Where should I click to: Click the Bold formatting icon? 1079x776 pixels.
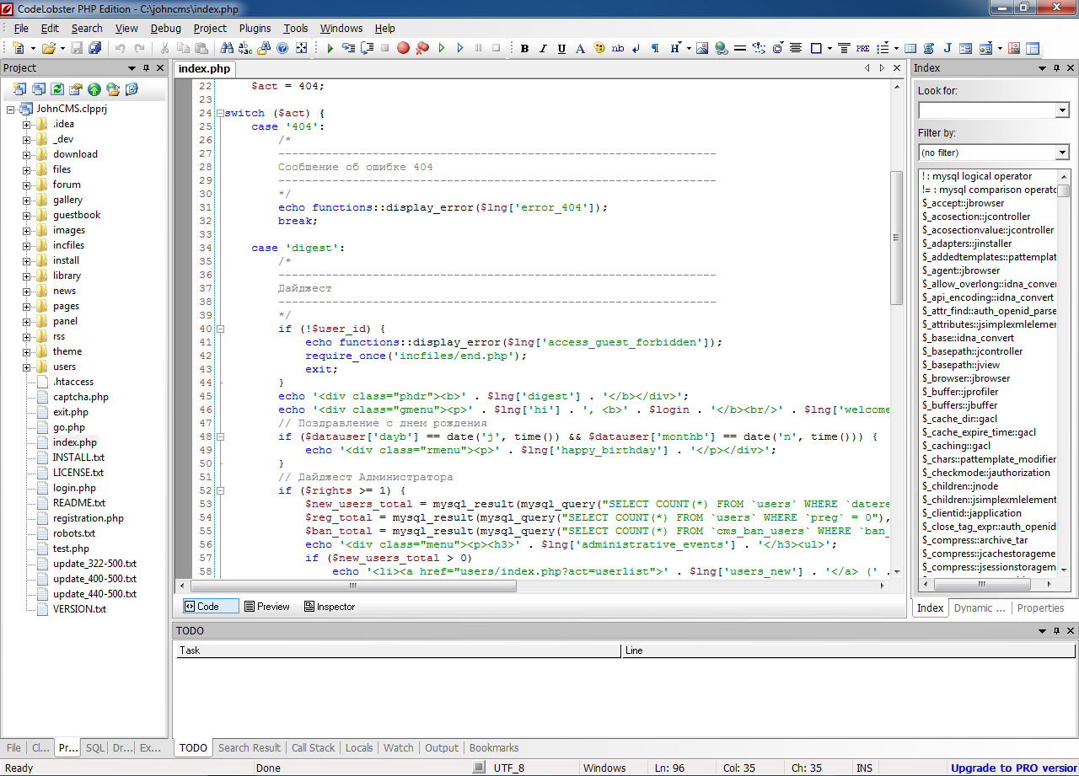pos(524,49)
